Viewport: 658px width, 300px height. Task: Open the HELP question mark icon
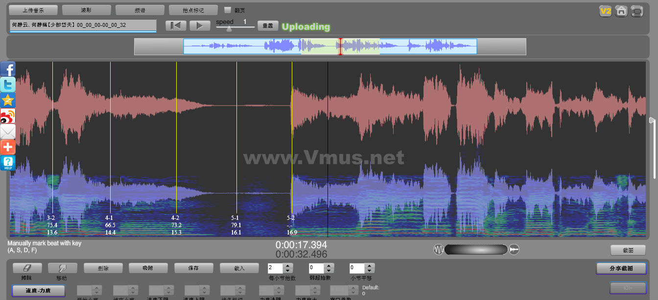(x=8, y=163)
